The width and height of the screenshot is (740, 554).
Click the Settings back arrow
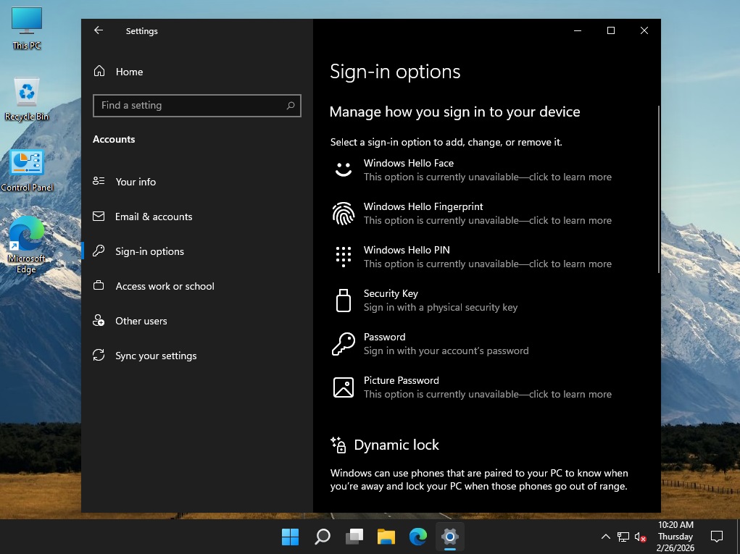[99, 30]
